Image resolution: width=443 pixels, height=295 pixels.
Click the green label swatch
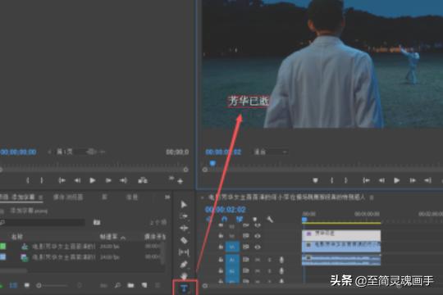click(x=2, y=246)
